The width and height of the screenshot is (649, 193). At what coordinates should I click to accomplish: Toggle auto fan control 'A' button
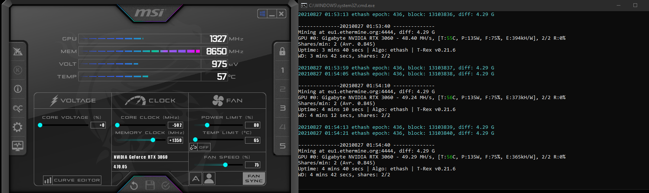[196, 179]
